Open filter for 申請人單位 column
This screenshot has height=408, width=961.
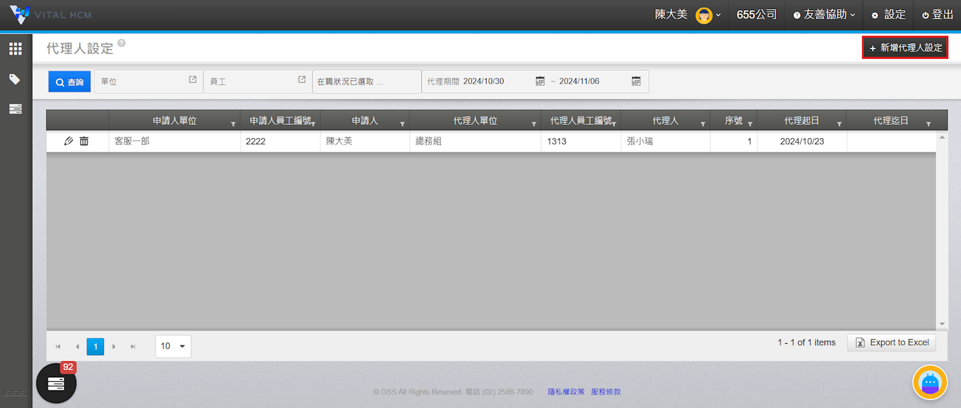pyautogui.click(x=233, y=124)
